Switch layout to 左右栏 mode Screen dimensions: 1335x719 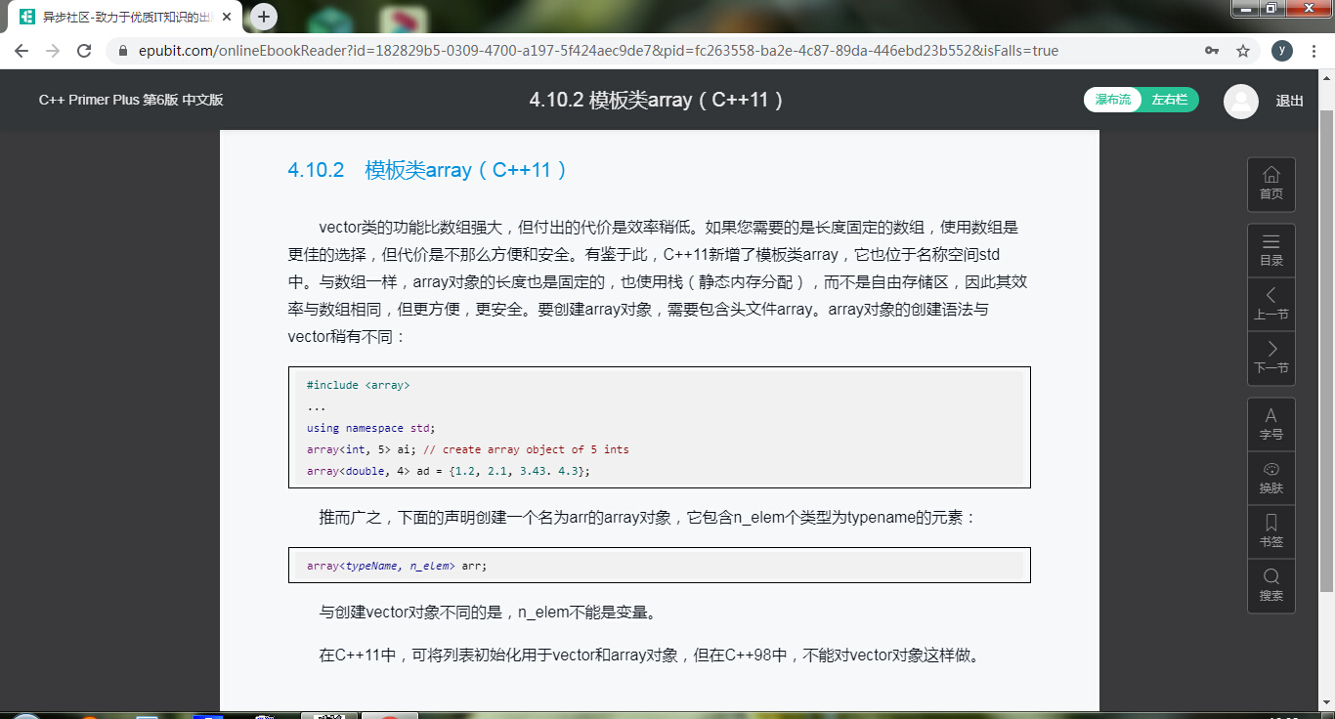[1169, 100]
